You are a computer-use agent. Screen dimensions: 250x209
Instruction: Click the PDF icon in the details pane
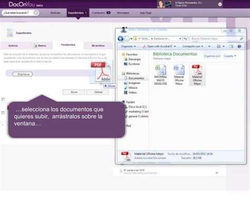[126, 156]
